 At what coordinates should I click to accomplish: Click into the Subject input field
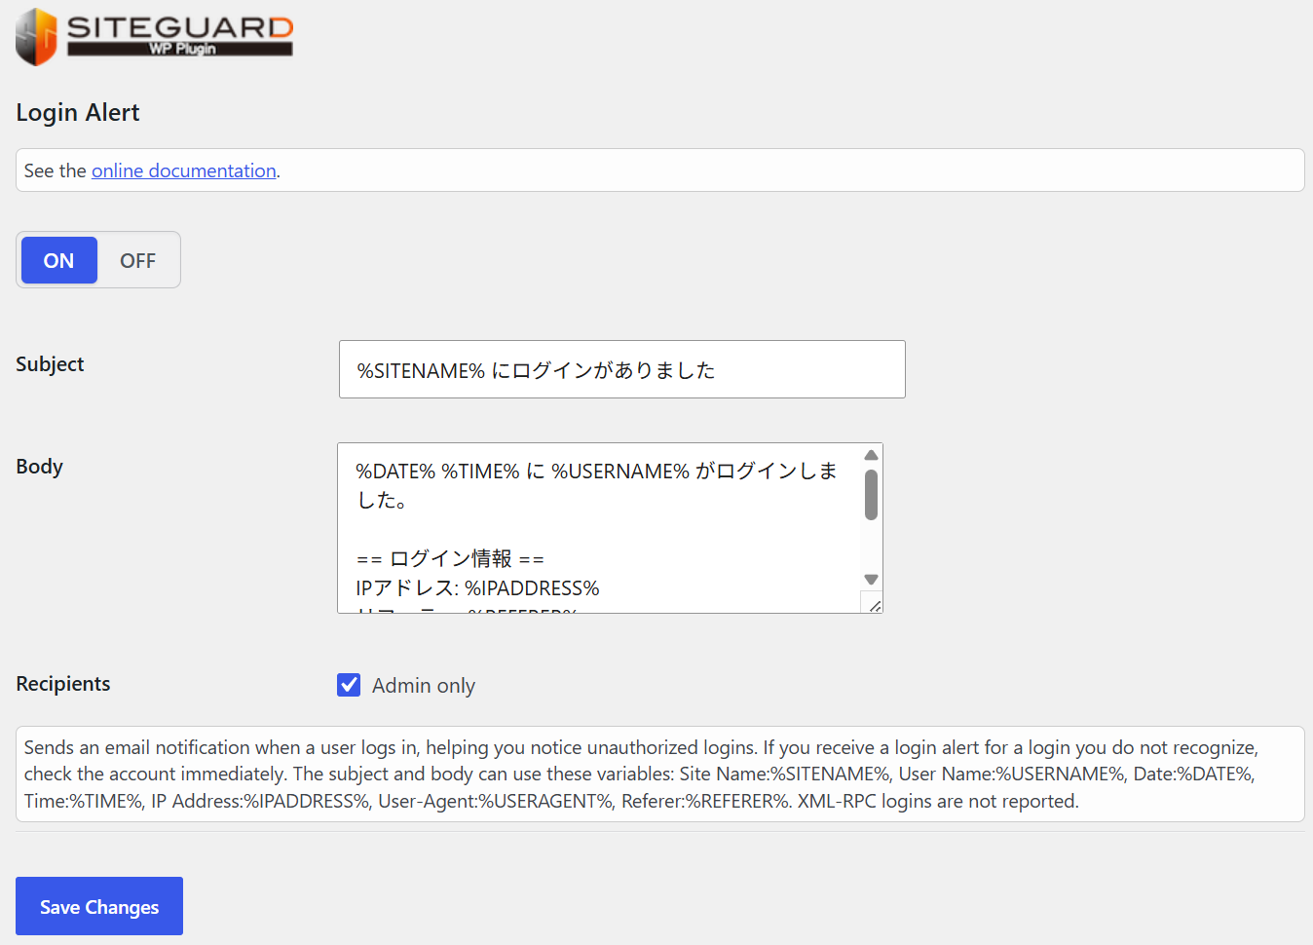coord(622,369)
